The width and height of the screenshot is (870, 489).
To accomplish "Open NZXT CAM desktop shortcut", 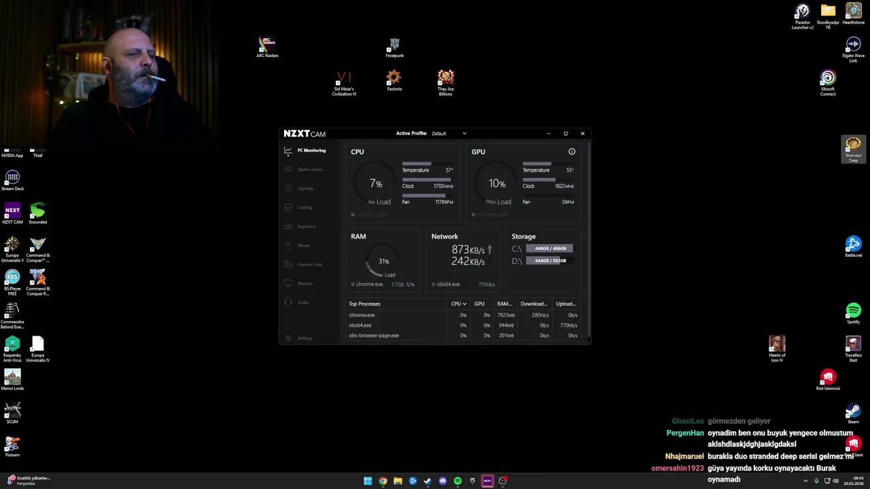I will click(x=12, y=213).
